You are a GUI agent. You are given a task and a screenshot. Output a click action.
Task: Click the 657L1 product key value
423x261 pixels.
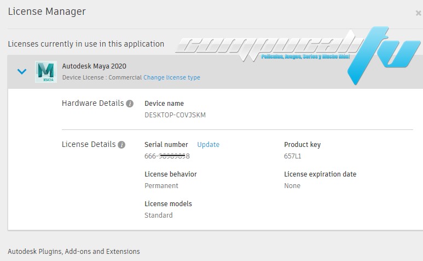pyautogui.click(x=293, y=156)
